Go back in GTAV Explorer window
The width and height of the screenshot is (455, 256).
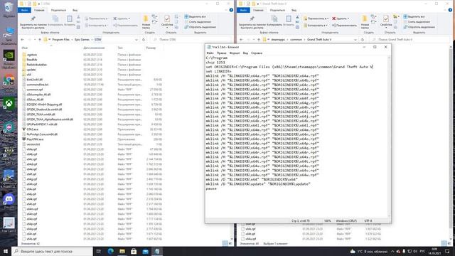(22, 40)
